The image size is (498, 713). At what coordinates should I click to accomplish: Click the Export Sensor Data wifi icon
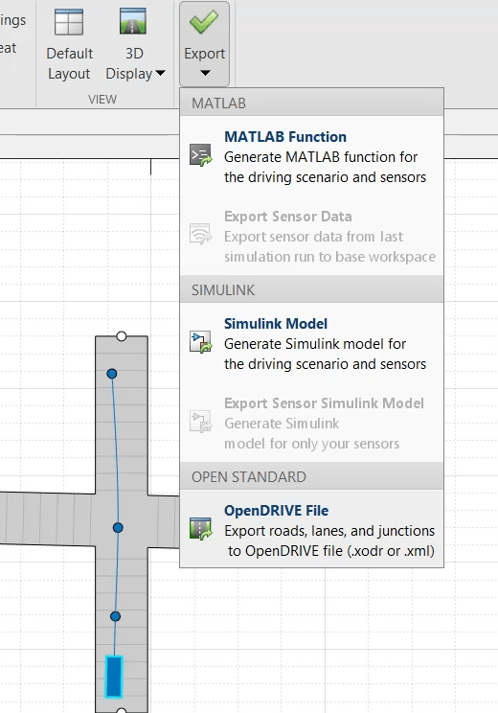click(201, 234)
